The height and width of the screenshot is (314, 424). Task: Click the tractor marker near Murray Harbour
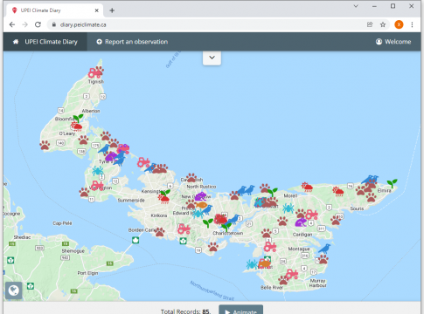click(x=291, y=274)
